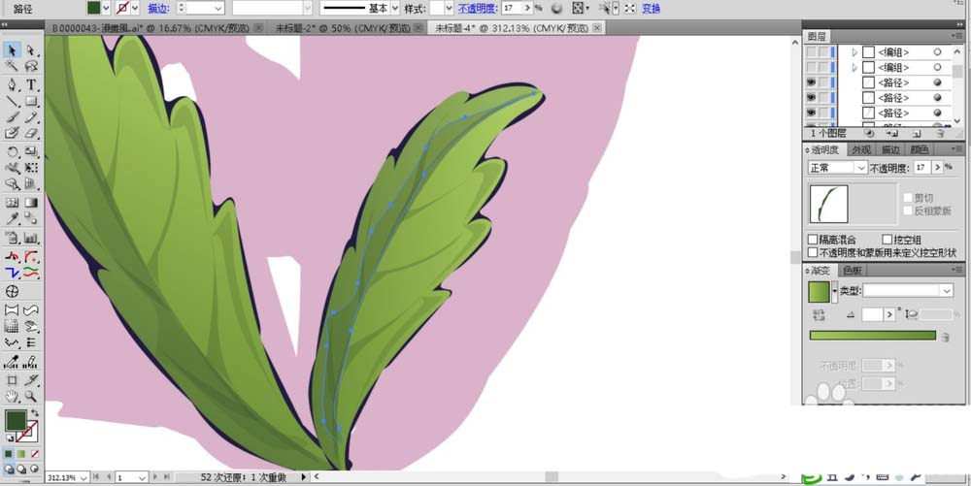The height and width of the screenshot is (486, 971).
Task: Click the green gradient slider bar
Action: click(873, 335)
